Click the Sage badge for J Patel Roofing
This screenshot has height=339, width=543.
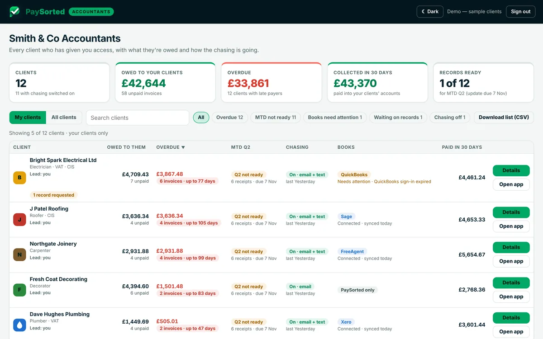click(x=347, y=217)
